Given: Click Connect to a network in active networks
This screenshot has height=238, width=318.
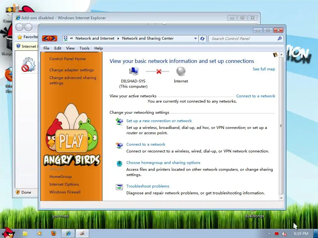Looking at the screenshot, I should (256, 96).
